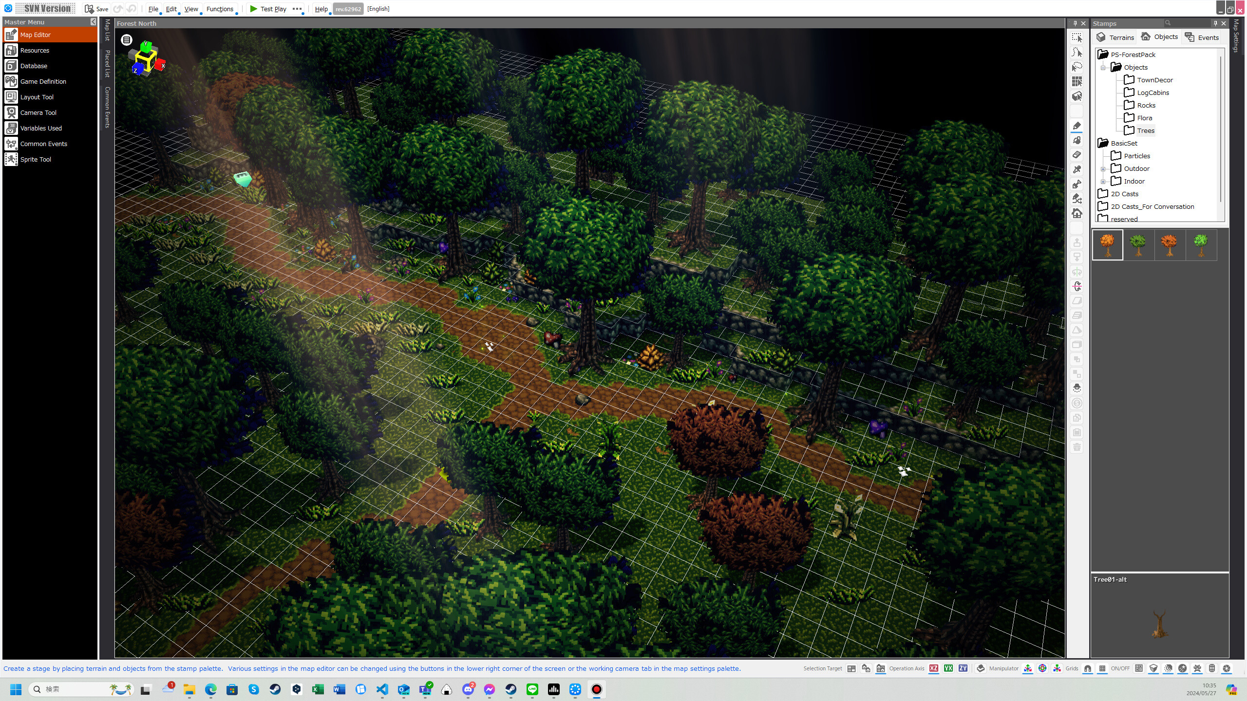This screenshot has width=1247, height=701.
Task: Open the Sprite Tool from the Master Menu
Action: pyautogui.click(x=35, y=159)
